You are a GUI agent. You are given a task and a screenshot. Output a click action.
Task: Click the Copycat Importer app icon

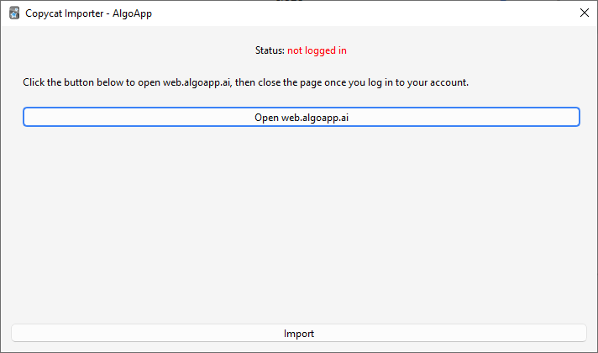tap(14, 13)
